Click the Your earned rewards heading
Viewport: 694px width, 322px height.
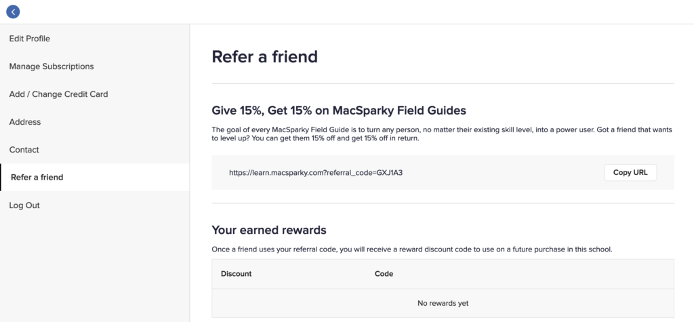click(269, 230)
